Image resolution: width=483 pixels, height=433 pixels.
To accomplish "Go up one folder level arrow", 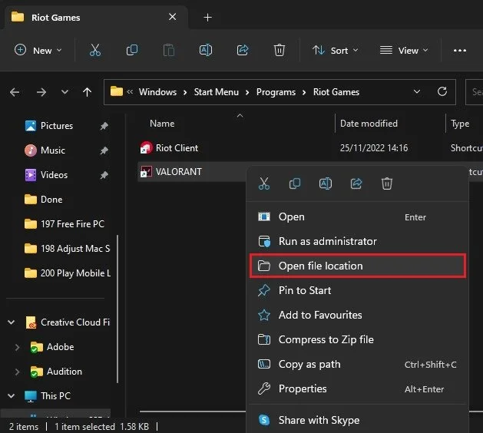I will click(88, 92).
